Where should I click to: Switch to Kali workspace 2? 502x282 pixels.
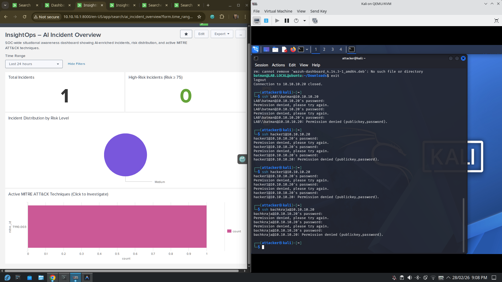click(x=324, y=49)
